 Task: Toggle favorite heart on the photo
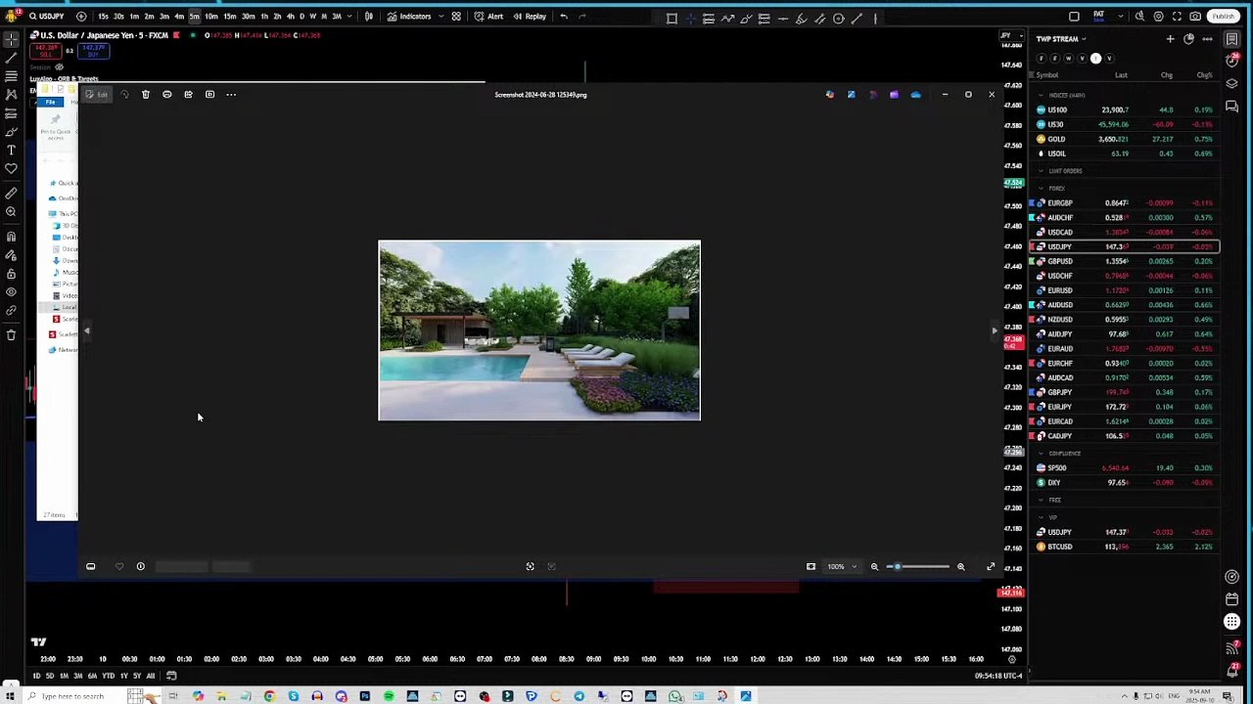pyautogui.click(x=119, y=567)
